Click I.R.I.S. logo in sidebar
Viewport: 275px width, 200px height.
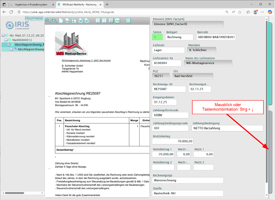tap(18, 25)
